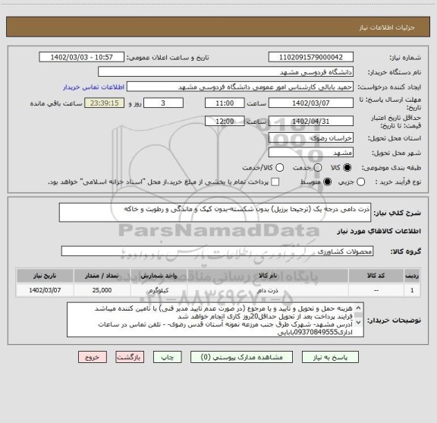Click scroll up arrow in buyer notes

[x=358, y=308]
